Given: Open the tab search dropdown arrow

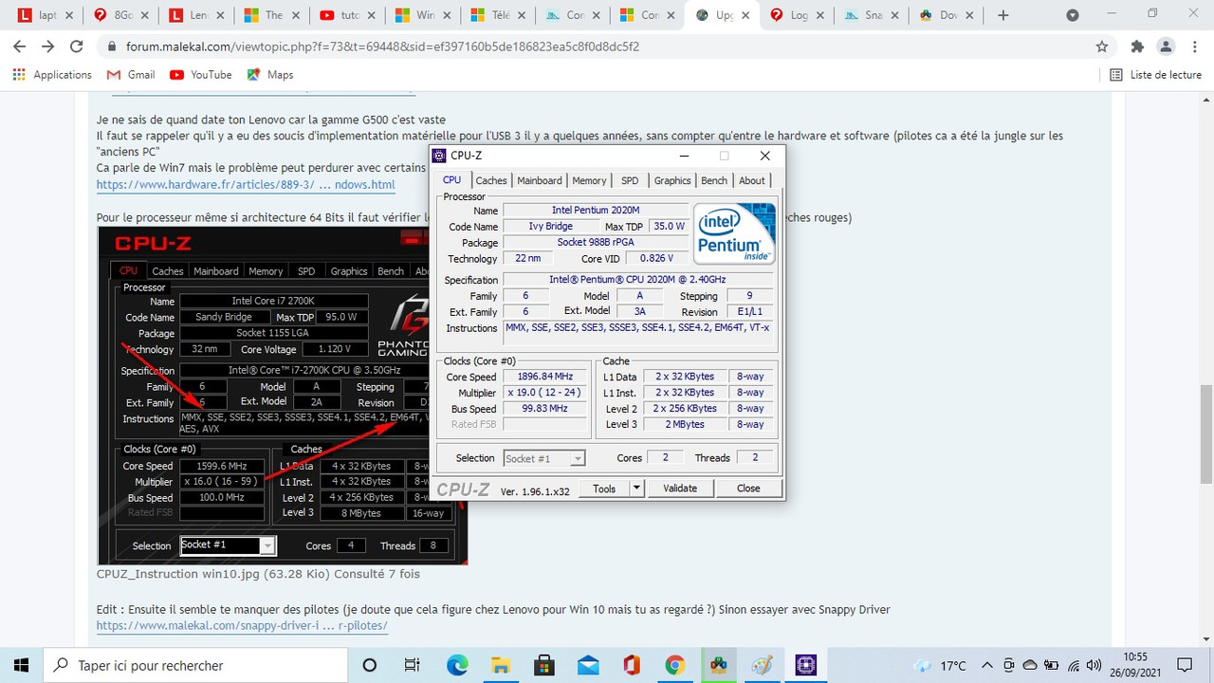Looking at the screenshot, I should 1073,15.
